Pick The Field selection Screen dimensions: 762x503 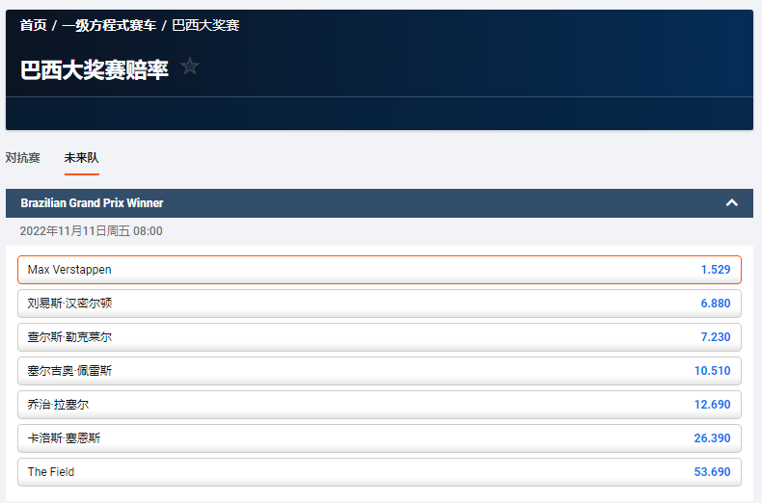pos(379,472)
